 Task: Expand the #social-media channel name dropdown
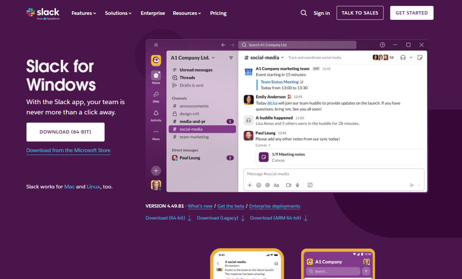(x=264, y=58)
